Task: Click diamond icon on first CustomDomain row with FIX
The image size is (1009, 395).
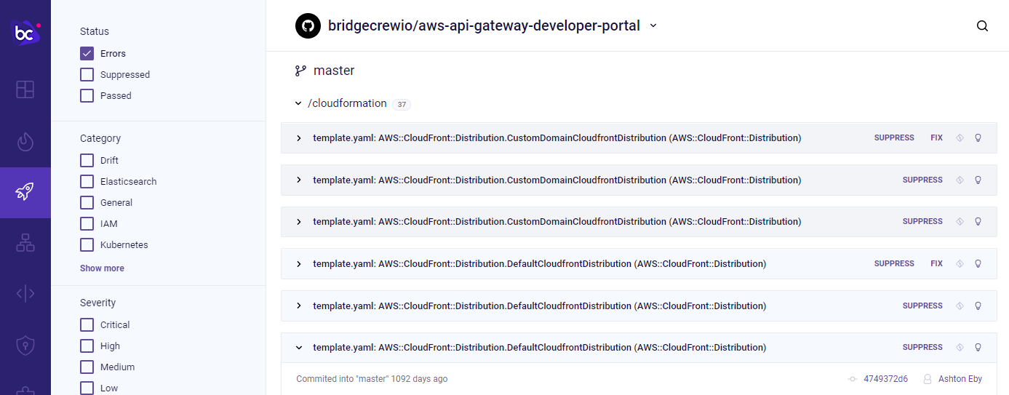Action: point(960,137)
